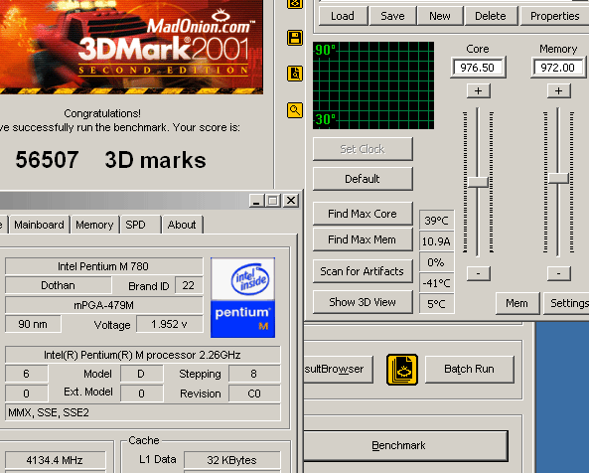Open profile Properties
The height and width of the screenshot is (473, 589).
click(555, 16)
